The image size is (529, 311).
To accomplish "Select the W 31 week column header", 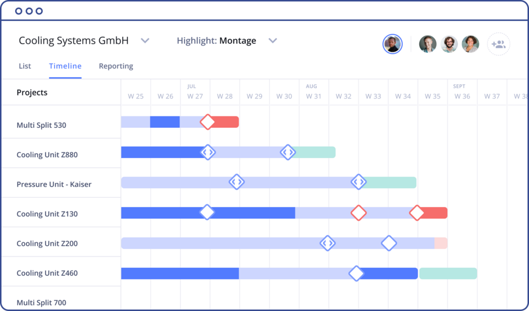I will tap(313, 96).
